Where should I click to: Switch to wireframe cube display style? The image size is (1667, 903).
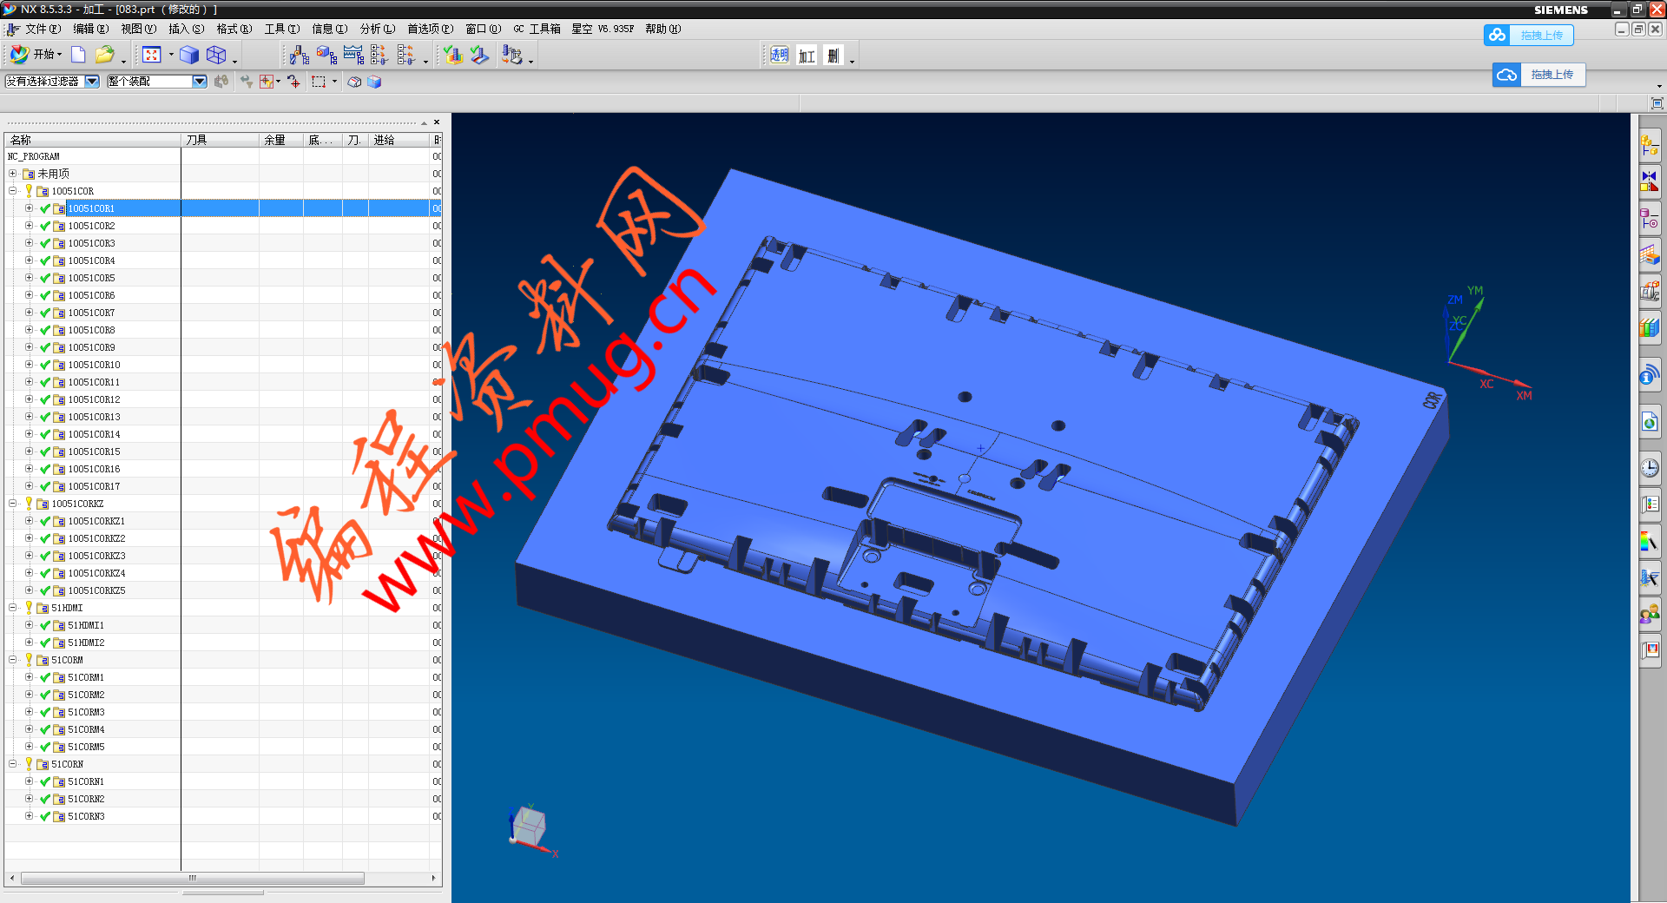[x=216, y=55]
